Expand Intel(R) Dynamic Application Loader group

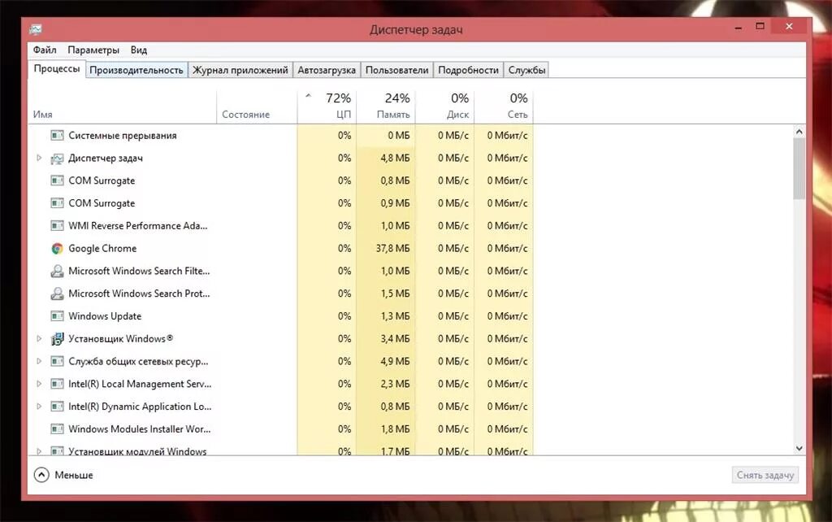[39, 407]
